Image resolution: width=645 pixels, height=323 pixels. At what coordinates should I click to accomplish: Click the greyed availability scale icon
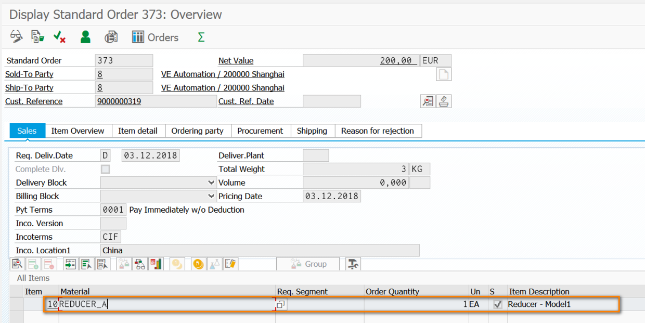click(124, 264)
